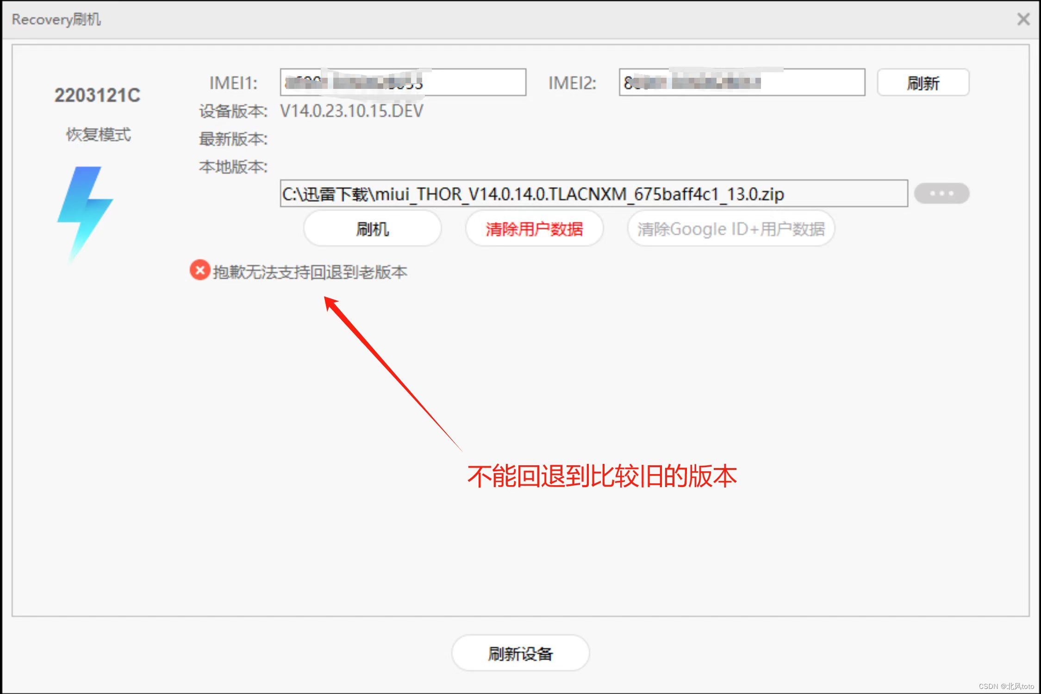1041x694 pixels.
Task: Click the 最新版本 label
Action: 233,139
